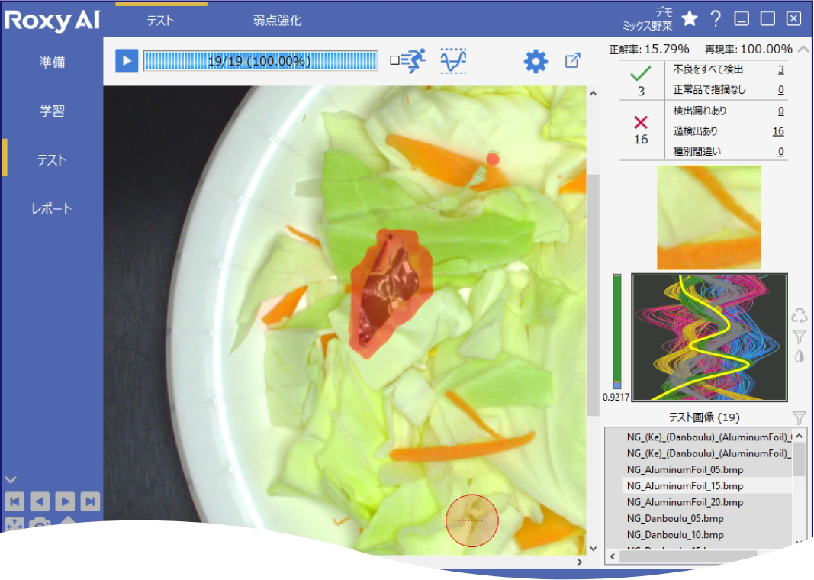Open the gear settings in the toolbar
The height and width of the screenshot is (580, 814).
pyautogui.click(x=536, y=61)
